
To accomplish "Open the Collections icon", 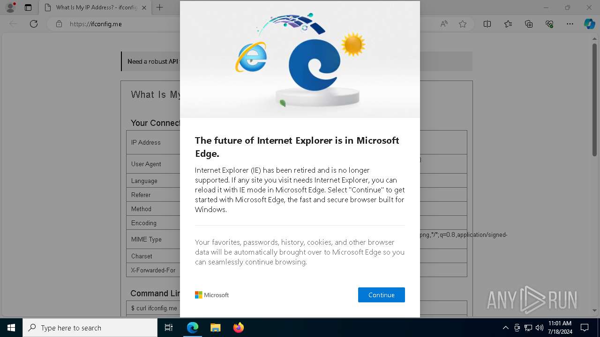I will coord(529,24).
